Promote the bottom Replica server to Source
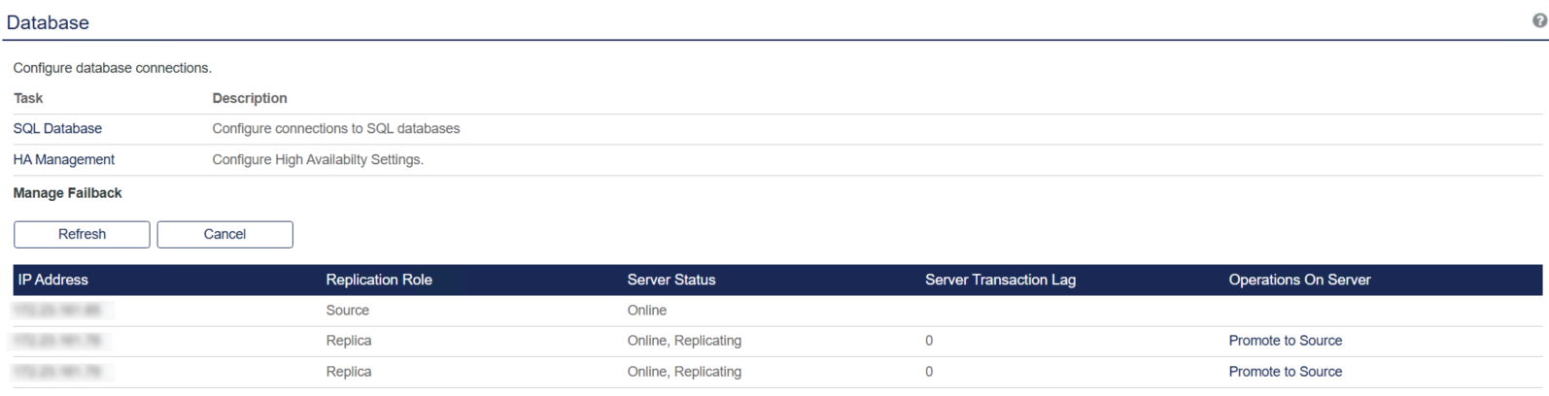 pyautogui.click(x=1285, y=372)
